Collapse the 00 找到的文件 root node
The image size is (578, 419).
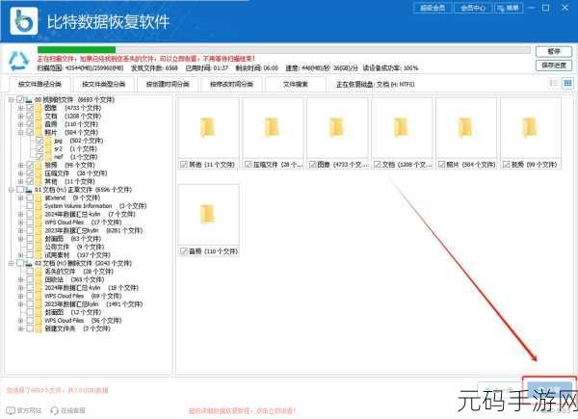[11, 99]
